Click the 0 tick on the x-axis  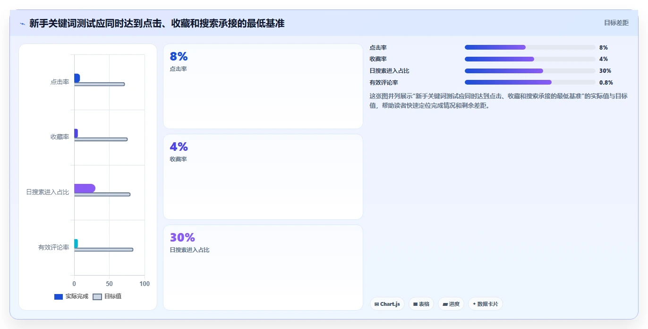tap(74, 284)
